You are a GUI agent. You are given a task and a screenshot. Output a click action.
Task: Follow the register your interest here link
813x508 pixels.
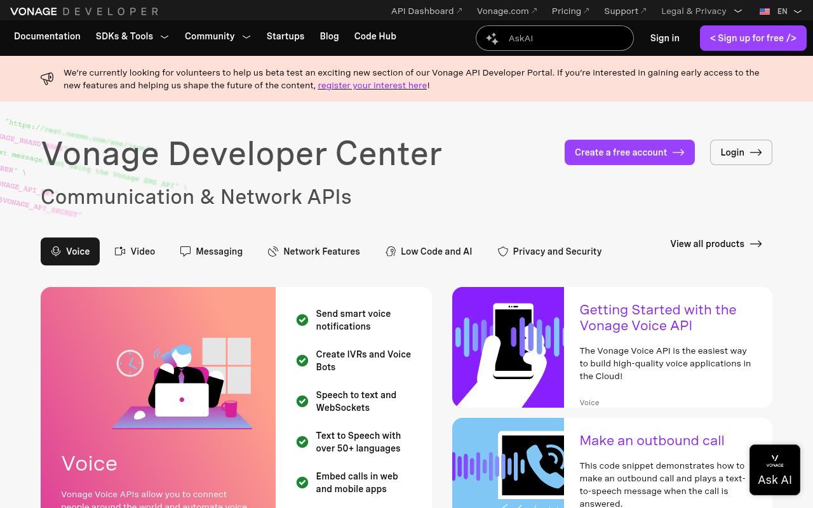(x=372, y=85)
